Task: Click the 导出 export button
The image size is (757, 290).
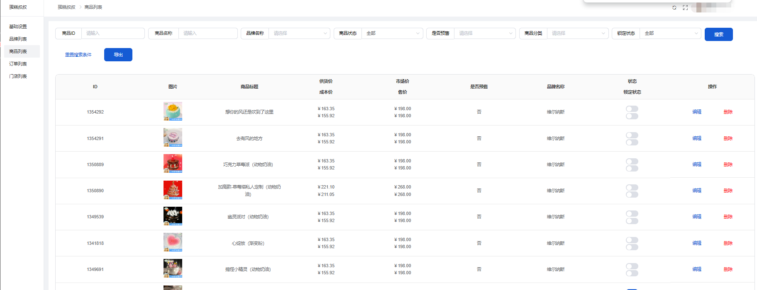Action: click(118, 55)
